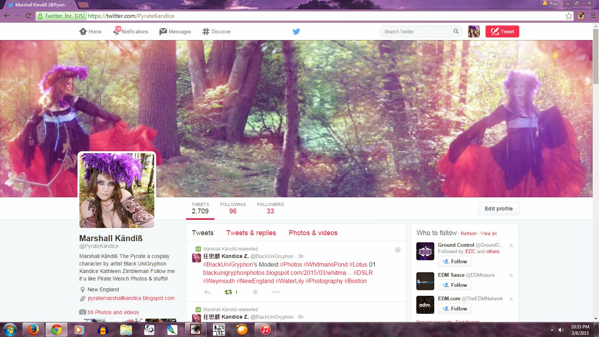Open the Following 96 list

[x=233, y=209]
